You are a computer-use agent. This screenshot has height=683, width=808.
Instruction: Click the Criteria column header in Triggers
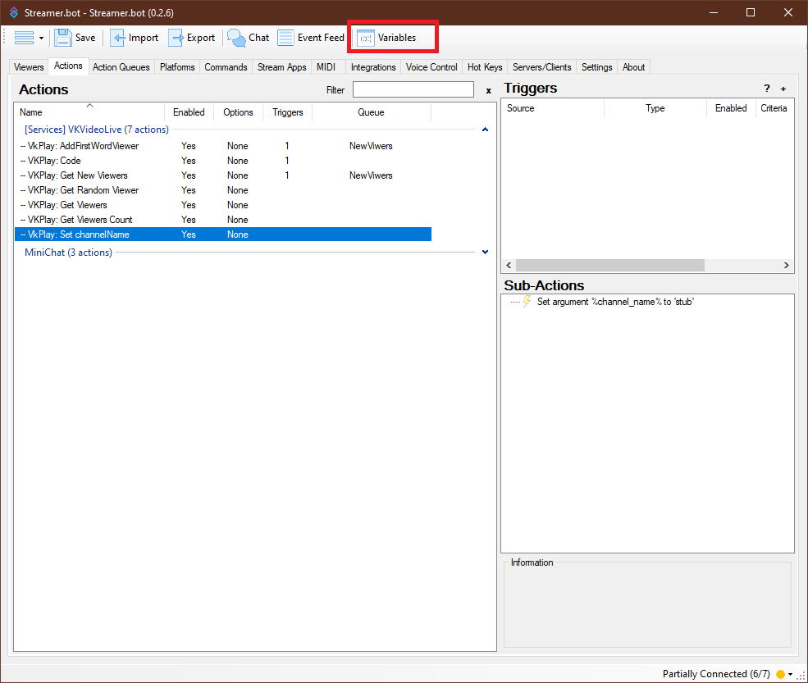point(774,108)
